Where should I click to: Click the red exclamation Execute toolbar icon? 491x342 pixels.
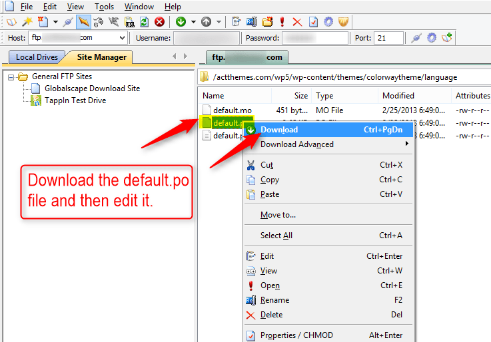282,22
